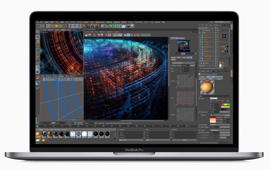Toggle the Z axis lock icon
Viewport: 270px width, 170px height.
(79, 26)
